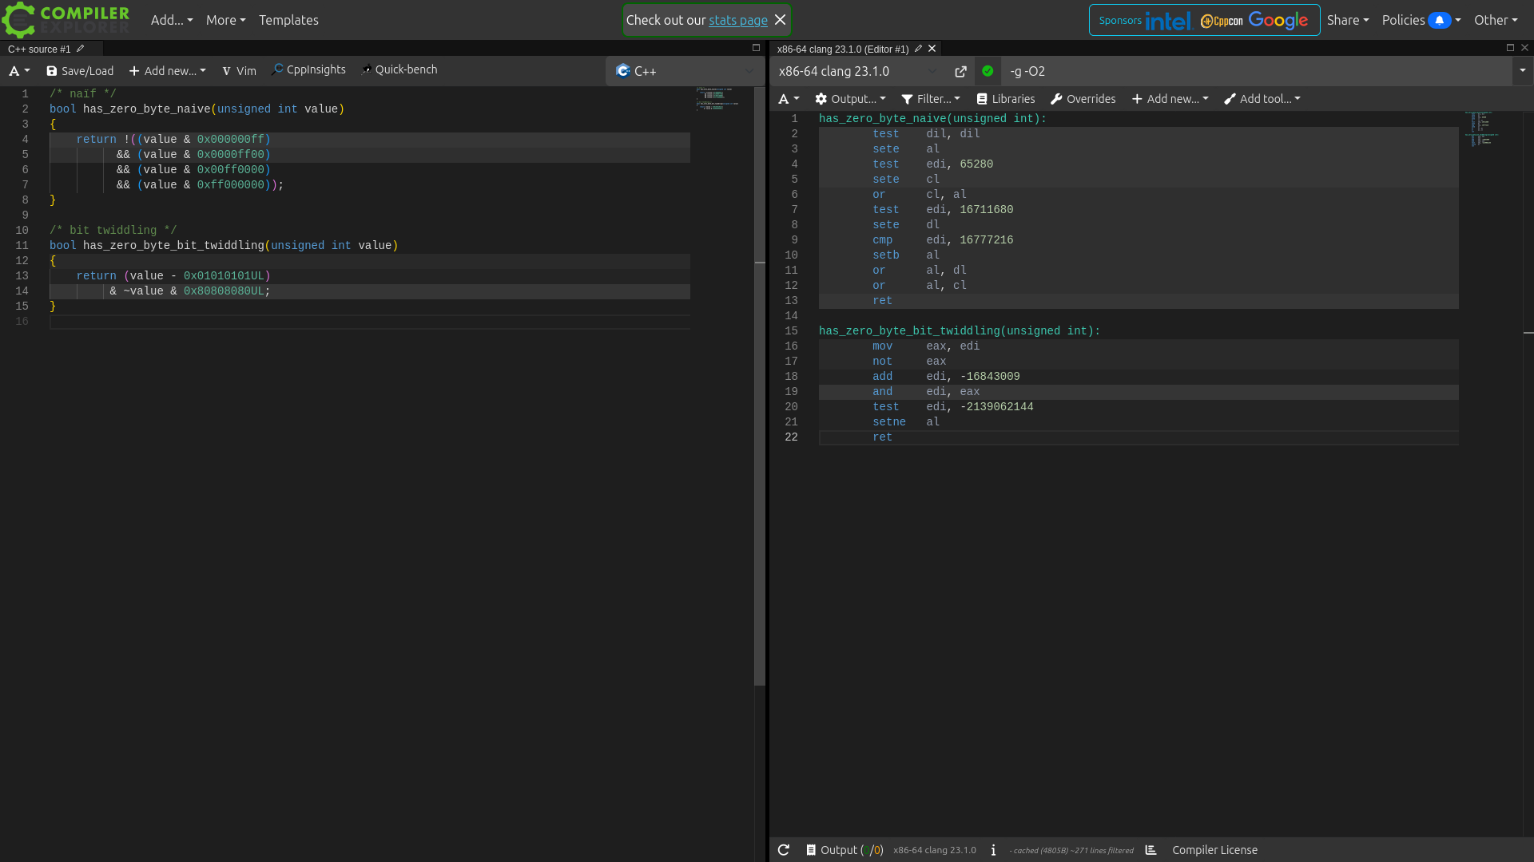Toggle Vim mode in the editor

tap(239, 71)
